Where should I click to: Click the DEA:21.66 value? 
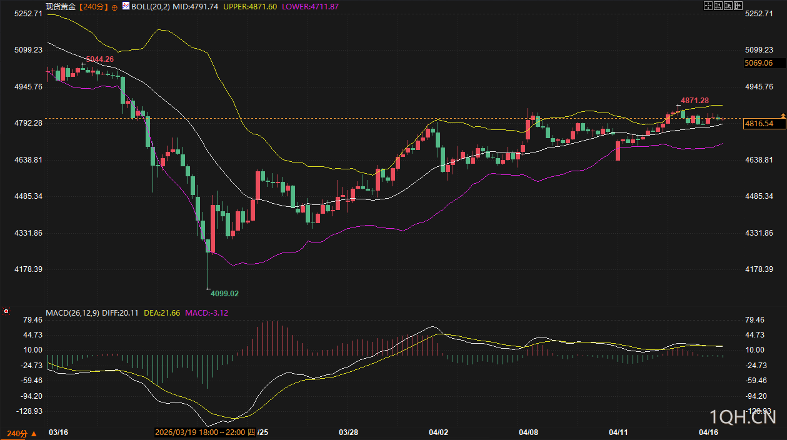[161, 312]
